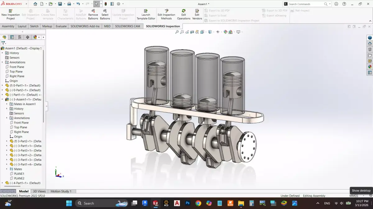
Task: Switch to Assembly tab
Action: [8, 26]
